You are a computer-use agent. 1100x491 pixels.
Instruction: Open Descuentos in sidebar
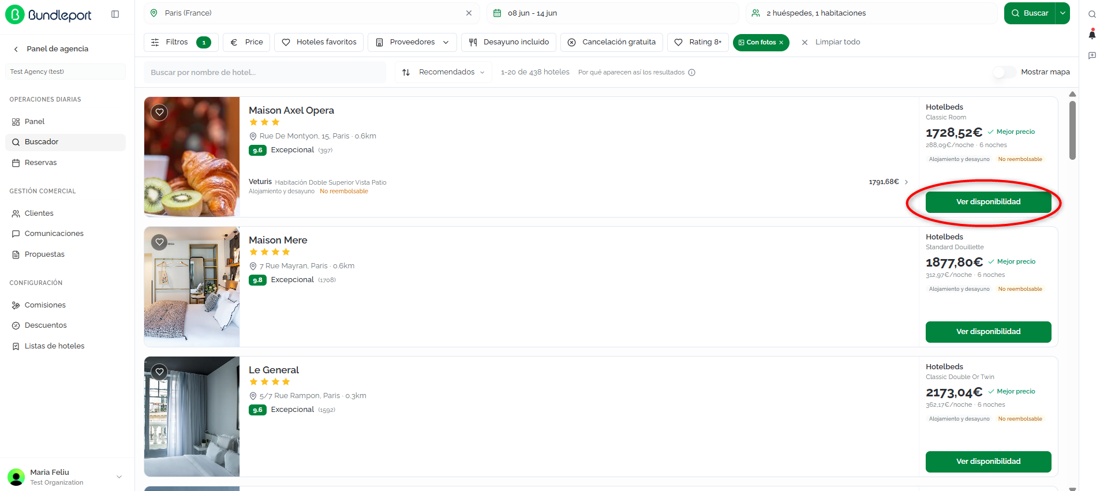(x=65, y=325)
